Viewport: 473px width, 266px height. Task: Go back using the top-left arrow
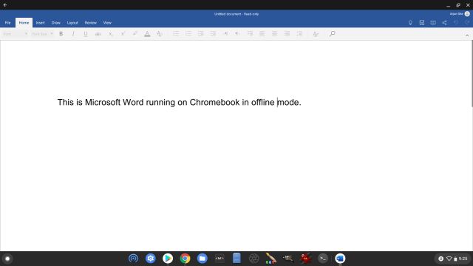point(5,5)
